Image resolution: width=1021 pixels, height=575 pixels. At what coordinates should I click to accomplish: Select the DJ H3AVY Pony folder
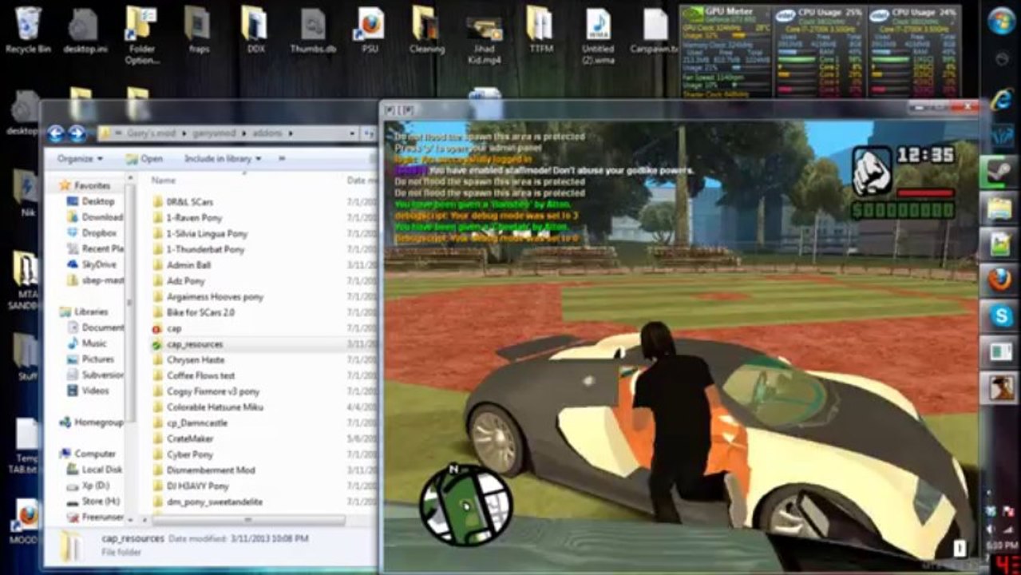point(190,486)
